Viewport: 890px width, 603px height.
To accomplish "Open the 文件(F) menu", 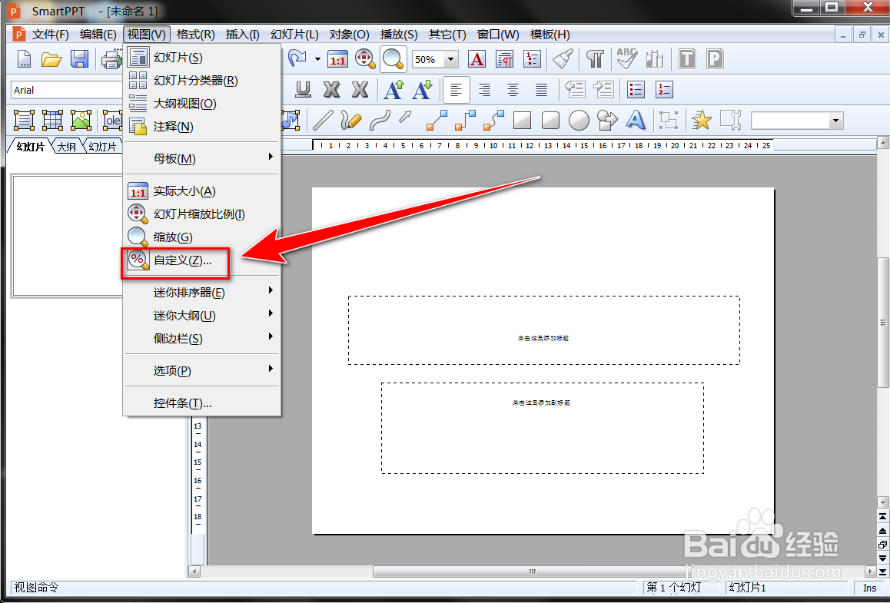I will point(51,35).
